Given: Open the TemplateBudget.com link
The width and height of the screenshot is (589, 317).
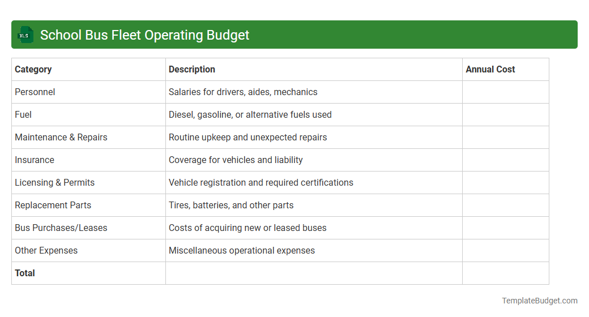Looking at the screenshot, I should click(x=539, y=301).
